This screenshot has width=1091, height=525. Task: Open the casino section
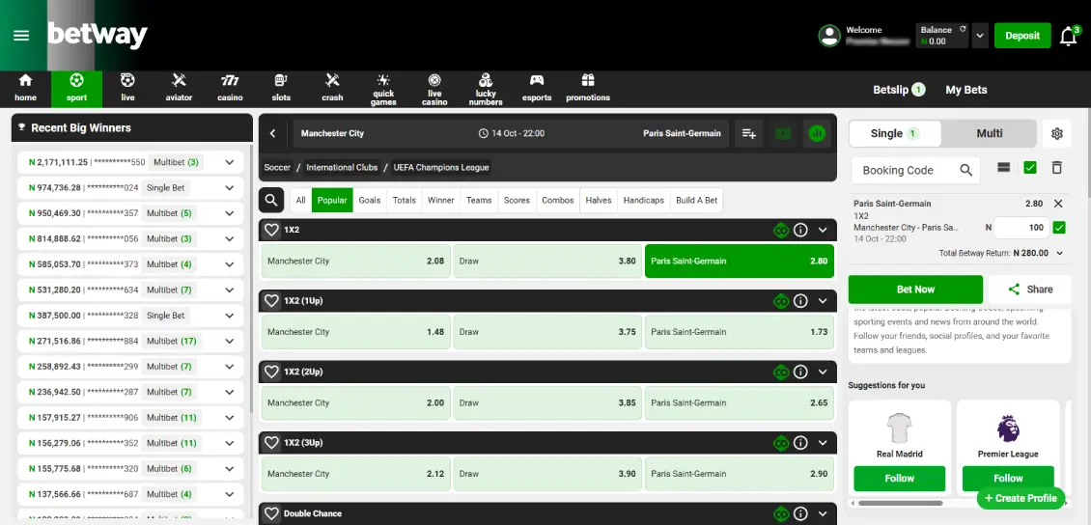click(230, 89)
